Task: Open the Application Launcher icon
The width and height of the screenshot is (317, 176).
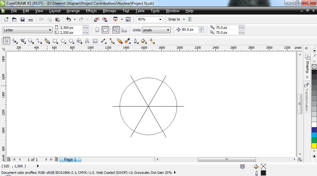Action: pyautogui.click(x=116, y=19)
